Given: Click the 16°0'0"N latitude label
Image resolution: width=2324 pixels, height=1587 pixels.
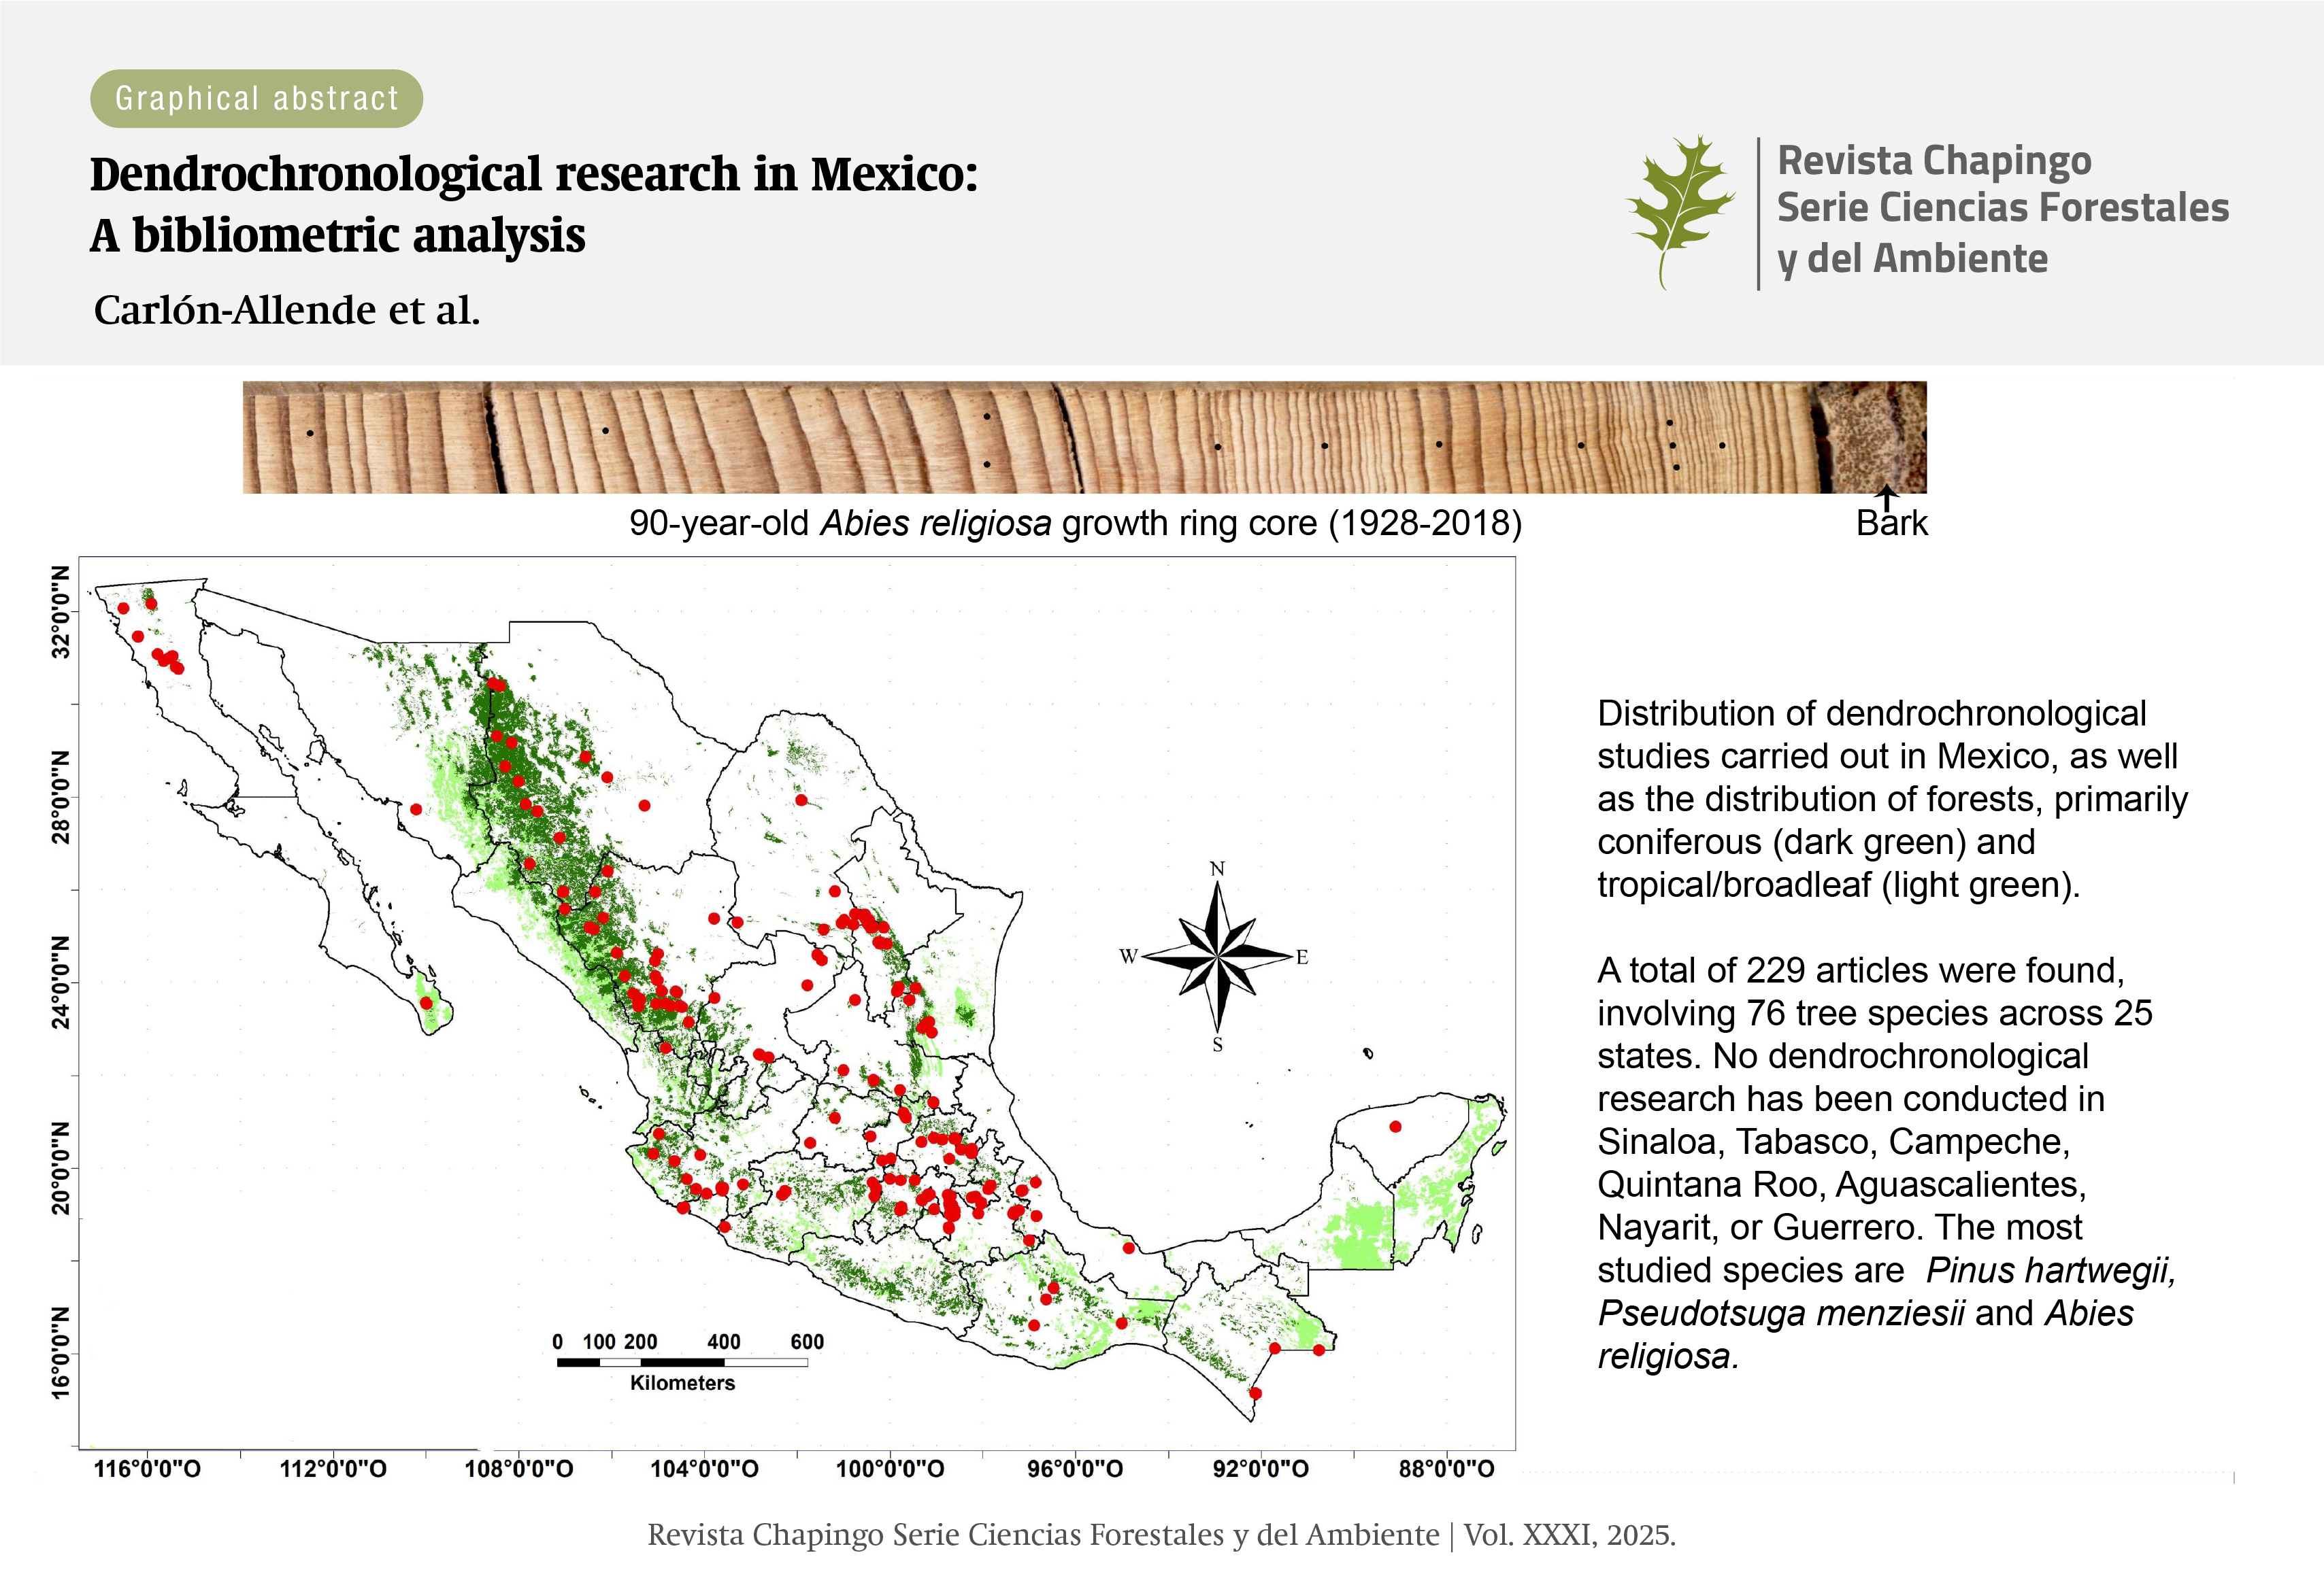Looking at the screenshot, I should (x=62, y=1352).
